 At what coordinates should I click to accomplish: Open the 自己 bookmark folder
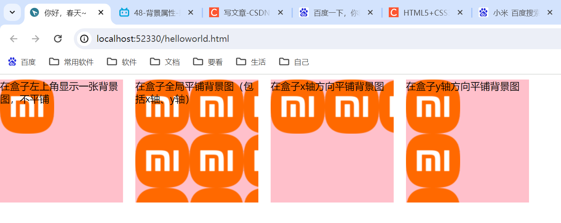coord(294,62)
